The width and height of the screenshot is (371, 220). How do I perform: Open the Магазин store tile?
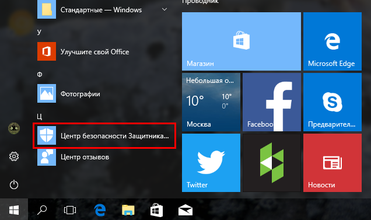click(x=242, y=41)
